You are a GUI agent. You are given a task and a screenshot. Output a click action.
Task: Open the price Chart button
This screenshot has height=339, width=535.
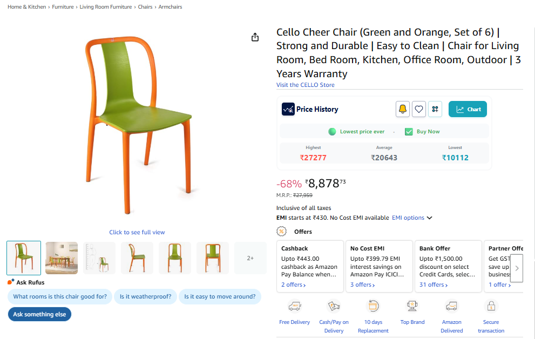click(468, 109)
